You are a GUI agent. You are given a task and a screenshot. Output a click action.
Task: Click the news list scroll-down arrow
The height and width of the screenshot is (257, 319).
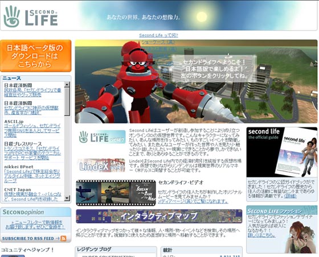click(x=67, y=198)
